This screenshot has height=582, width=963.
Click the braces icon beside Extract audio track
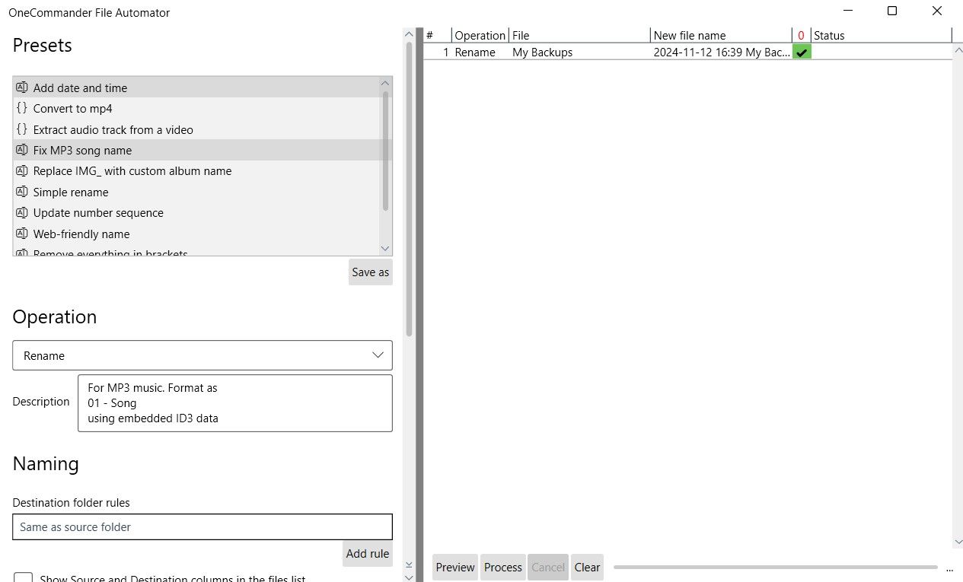click(21, 129)
